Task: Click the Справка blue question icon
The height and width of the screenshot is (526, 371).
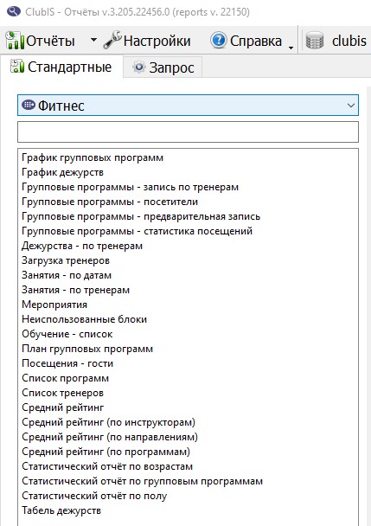Action: point(219,41)
